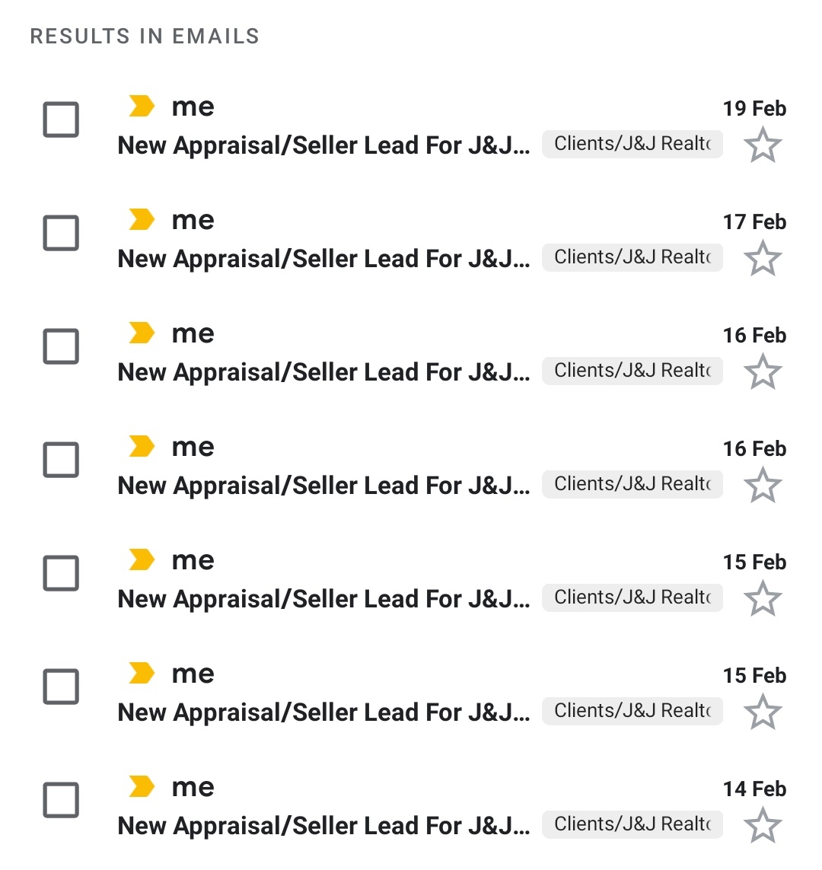
Task: Click Clients/J&J label on 14 Feb email
Action: [x=632, y=824]
